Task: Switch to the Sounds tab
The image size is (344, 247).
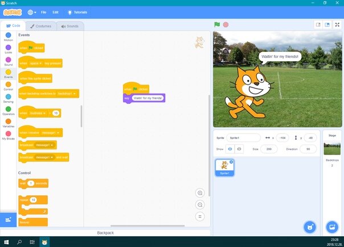Action: (x=69, y=26)
